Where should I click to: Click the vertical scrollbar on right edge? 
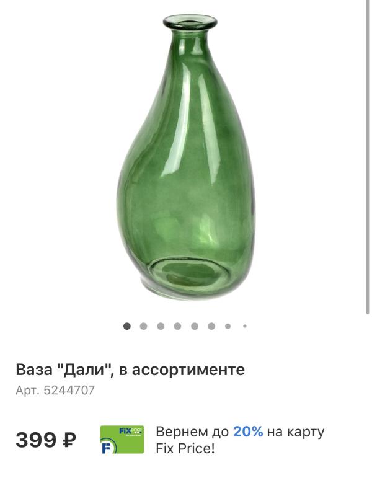tap(368, 157)
